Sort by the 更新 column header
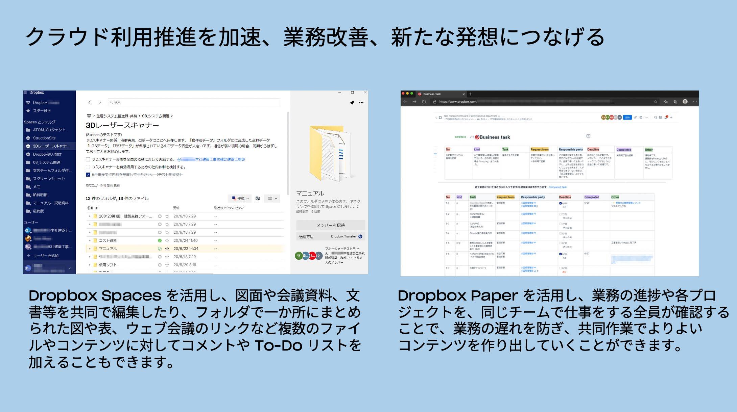The height and width of the screenshot is (412, 737). click(x=176, y=208)
